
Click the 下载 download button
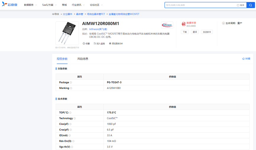(185, 32)
